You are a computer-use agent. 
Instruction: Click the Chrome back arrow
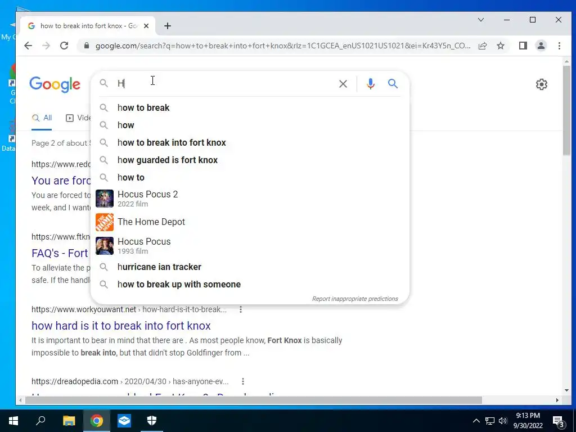pyautogui.click(x=28, y=46)
